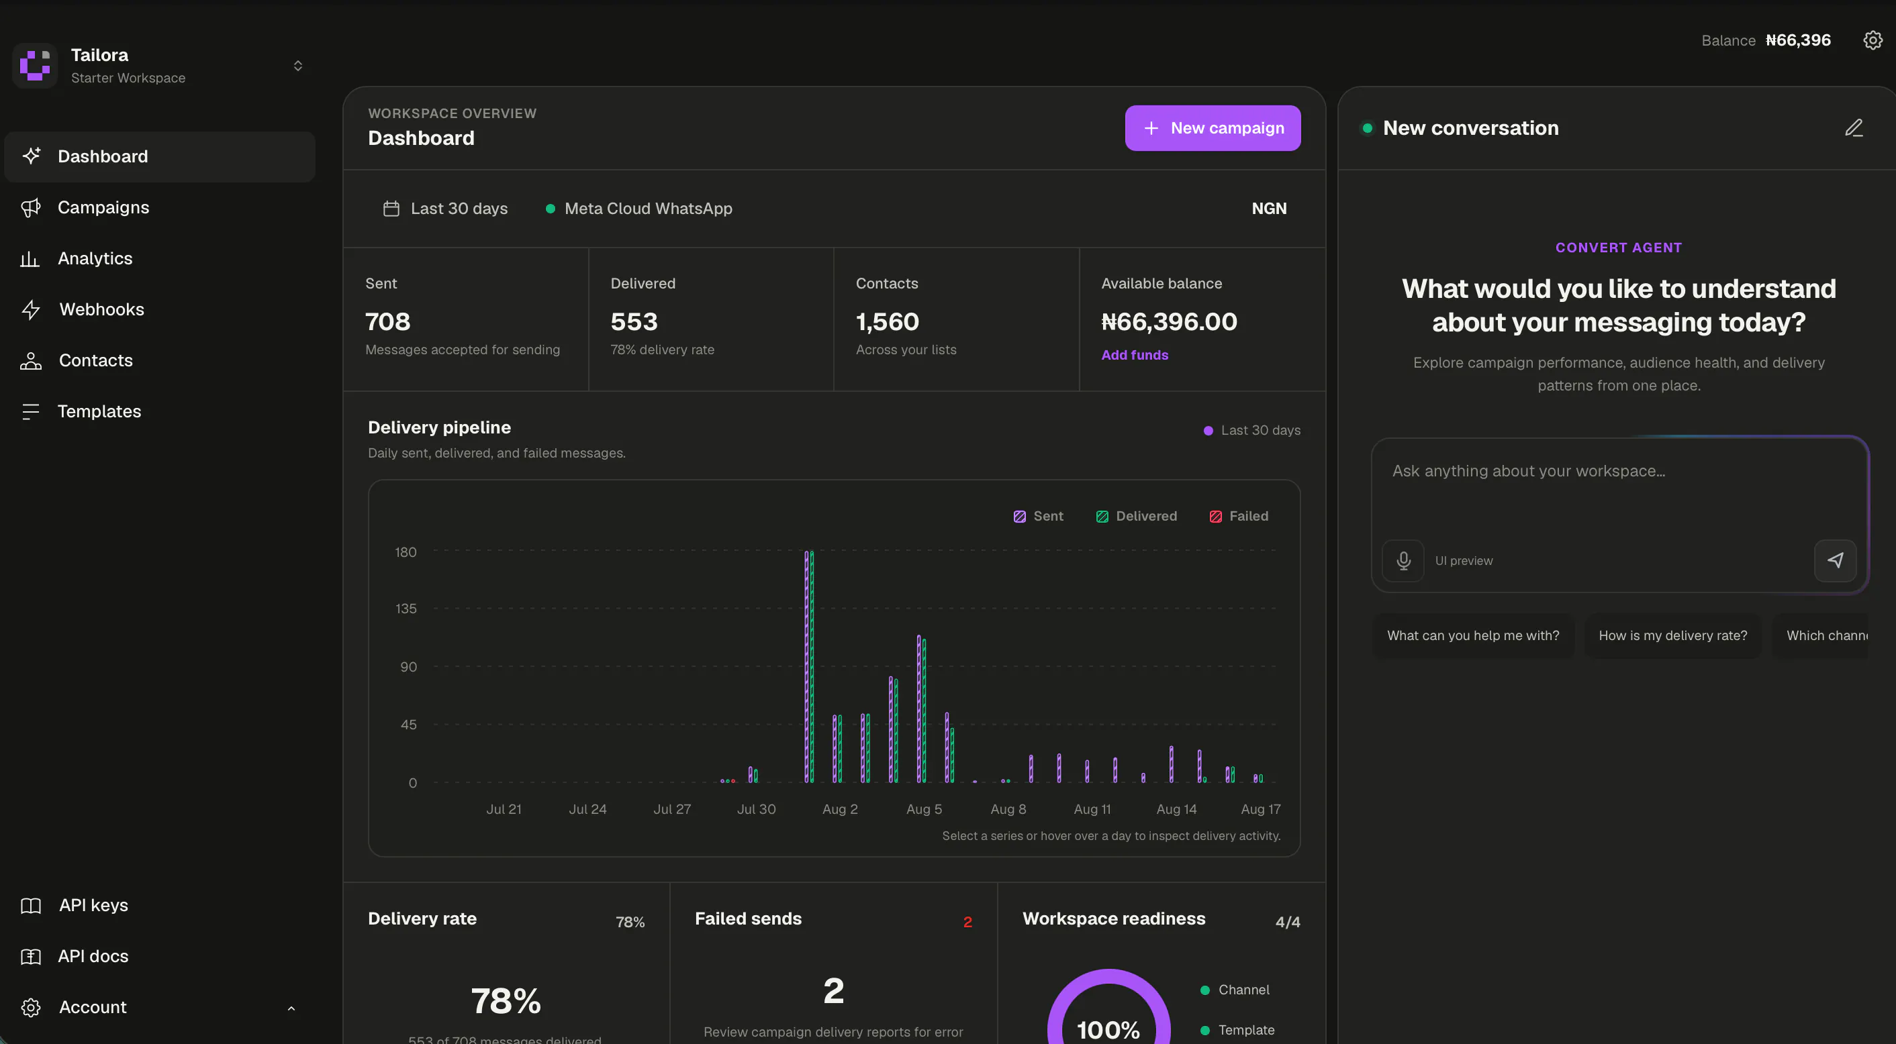Click the Template readiness item
Image resolution: width=1896 pixels, height=1044 pixels.
(1237, 1031)
